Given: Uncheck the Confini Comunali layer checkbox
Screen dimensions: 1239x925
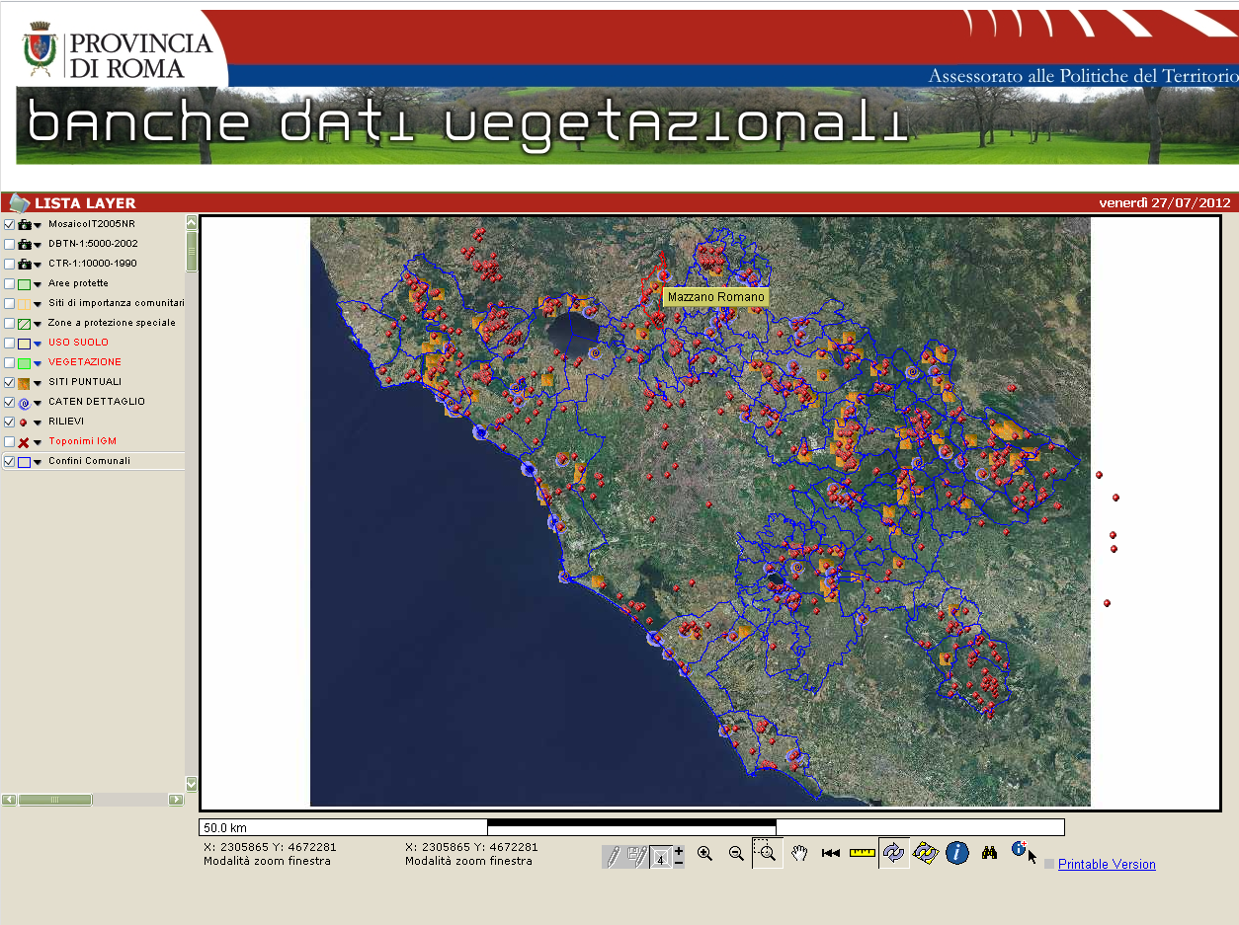Looking at the screenshot, I should click(9, 462).
